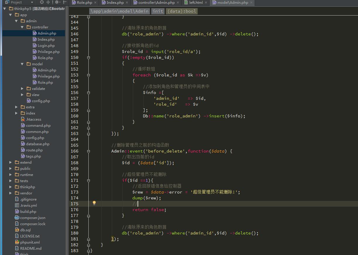Open db.sql file in project tree

[25, 230]
